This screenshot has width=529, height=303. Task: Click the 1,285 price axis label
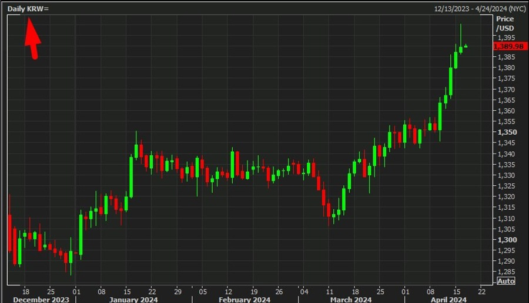pos(507,272)
